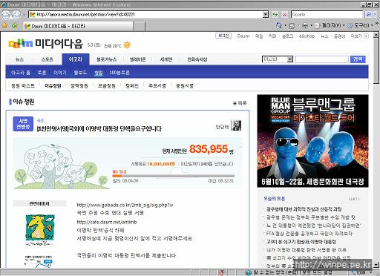Viewport: 380px width, 276px height.
Task: Click the Print icon in command bar
Action: click(305, 25)
